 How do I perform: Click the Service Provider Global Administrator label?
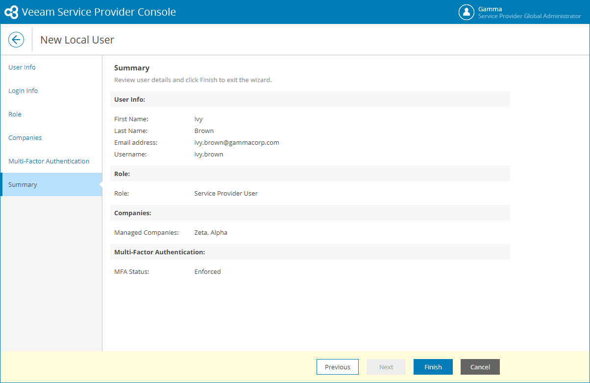pyautogui.click(x=529, y=16)
